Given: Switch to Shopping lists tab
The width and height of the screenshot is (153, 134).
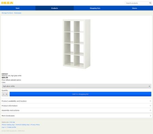Looking at the screenshot, I should (95, 8).
